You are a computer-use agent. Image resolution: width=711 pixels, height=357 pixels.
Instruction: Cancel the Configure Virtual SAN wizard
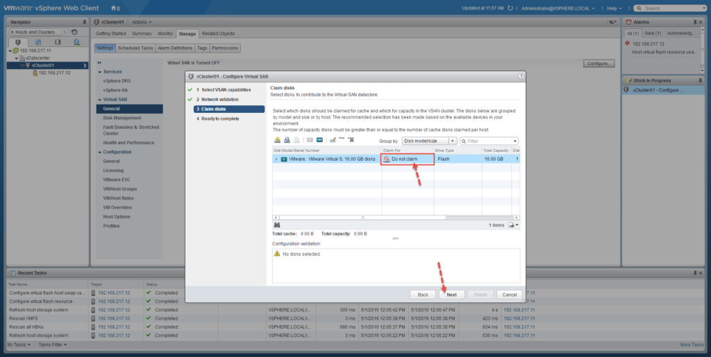[x=509, y=295]
